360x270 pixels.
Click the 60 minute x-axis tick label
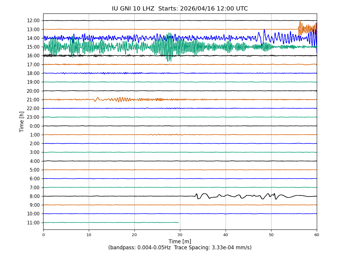[x=317, y=235]
